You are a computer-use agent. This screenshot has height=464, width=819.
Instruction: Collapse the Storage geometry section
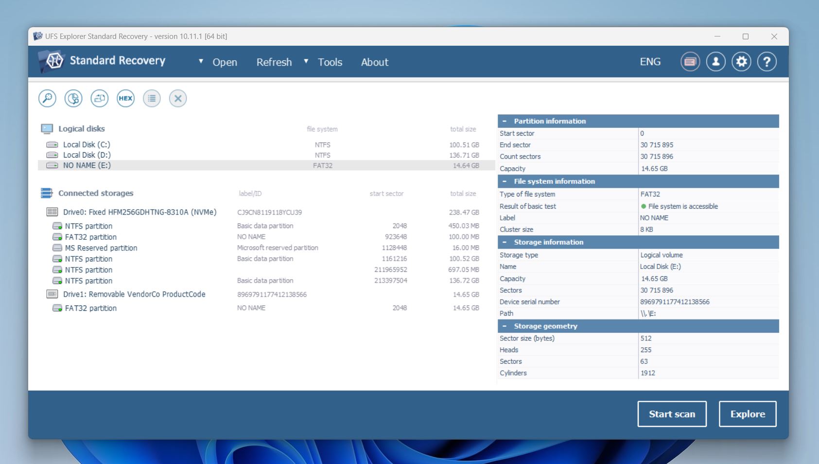click(x=505, y=326)
